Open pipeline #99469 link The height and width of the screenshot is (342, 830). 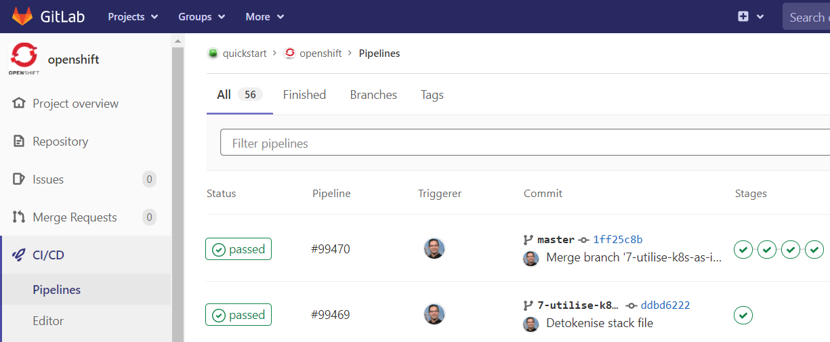tap(330, 315)
